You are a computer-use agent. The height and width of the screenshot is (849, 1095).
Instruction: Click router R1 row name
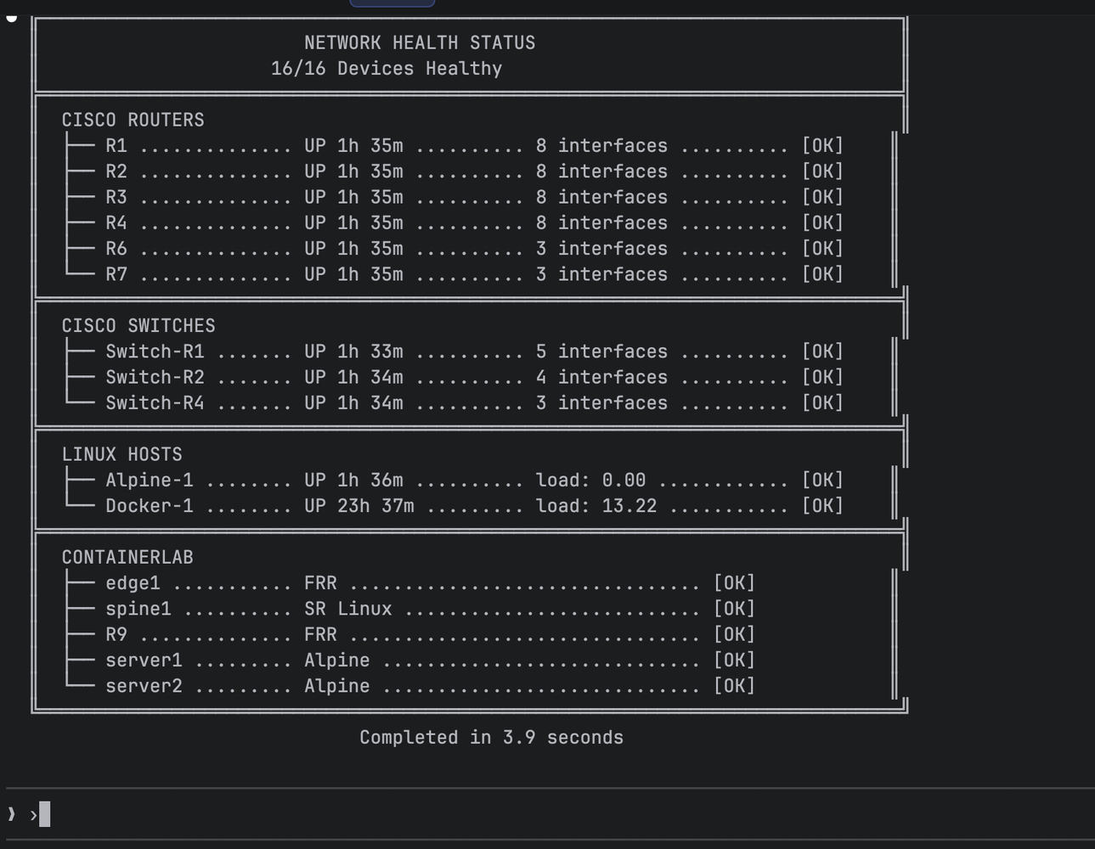(116, 146)
